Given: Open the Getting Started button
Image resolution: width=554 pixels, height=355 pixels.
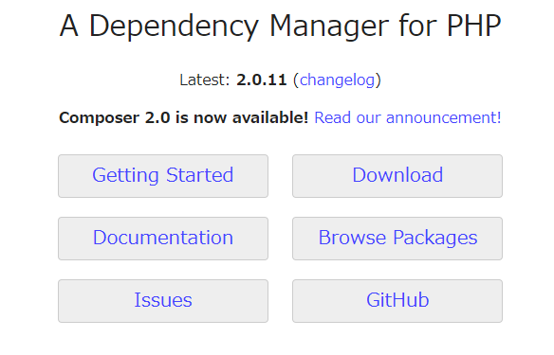Looking at the screenshot, I should 163,176.
